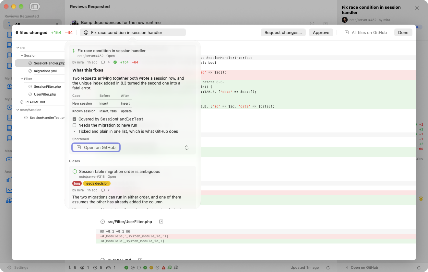This screenshot has height=272, width=428.
Task: Click the green pull request icon in popover header
Action: [74, 51]
